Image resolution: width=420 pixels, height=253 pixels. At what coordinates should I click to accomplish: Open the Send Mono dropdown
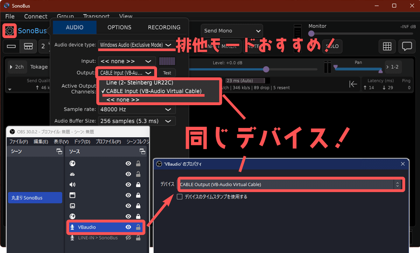point(232,31)
